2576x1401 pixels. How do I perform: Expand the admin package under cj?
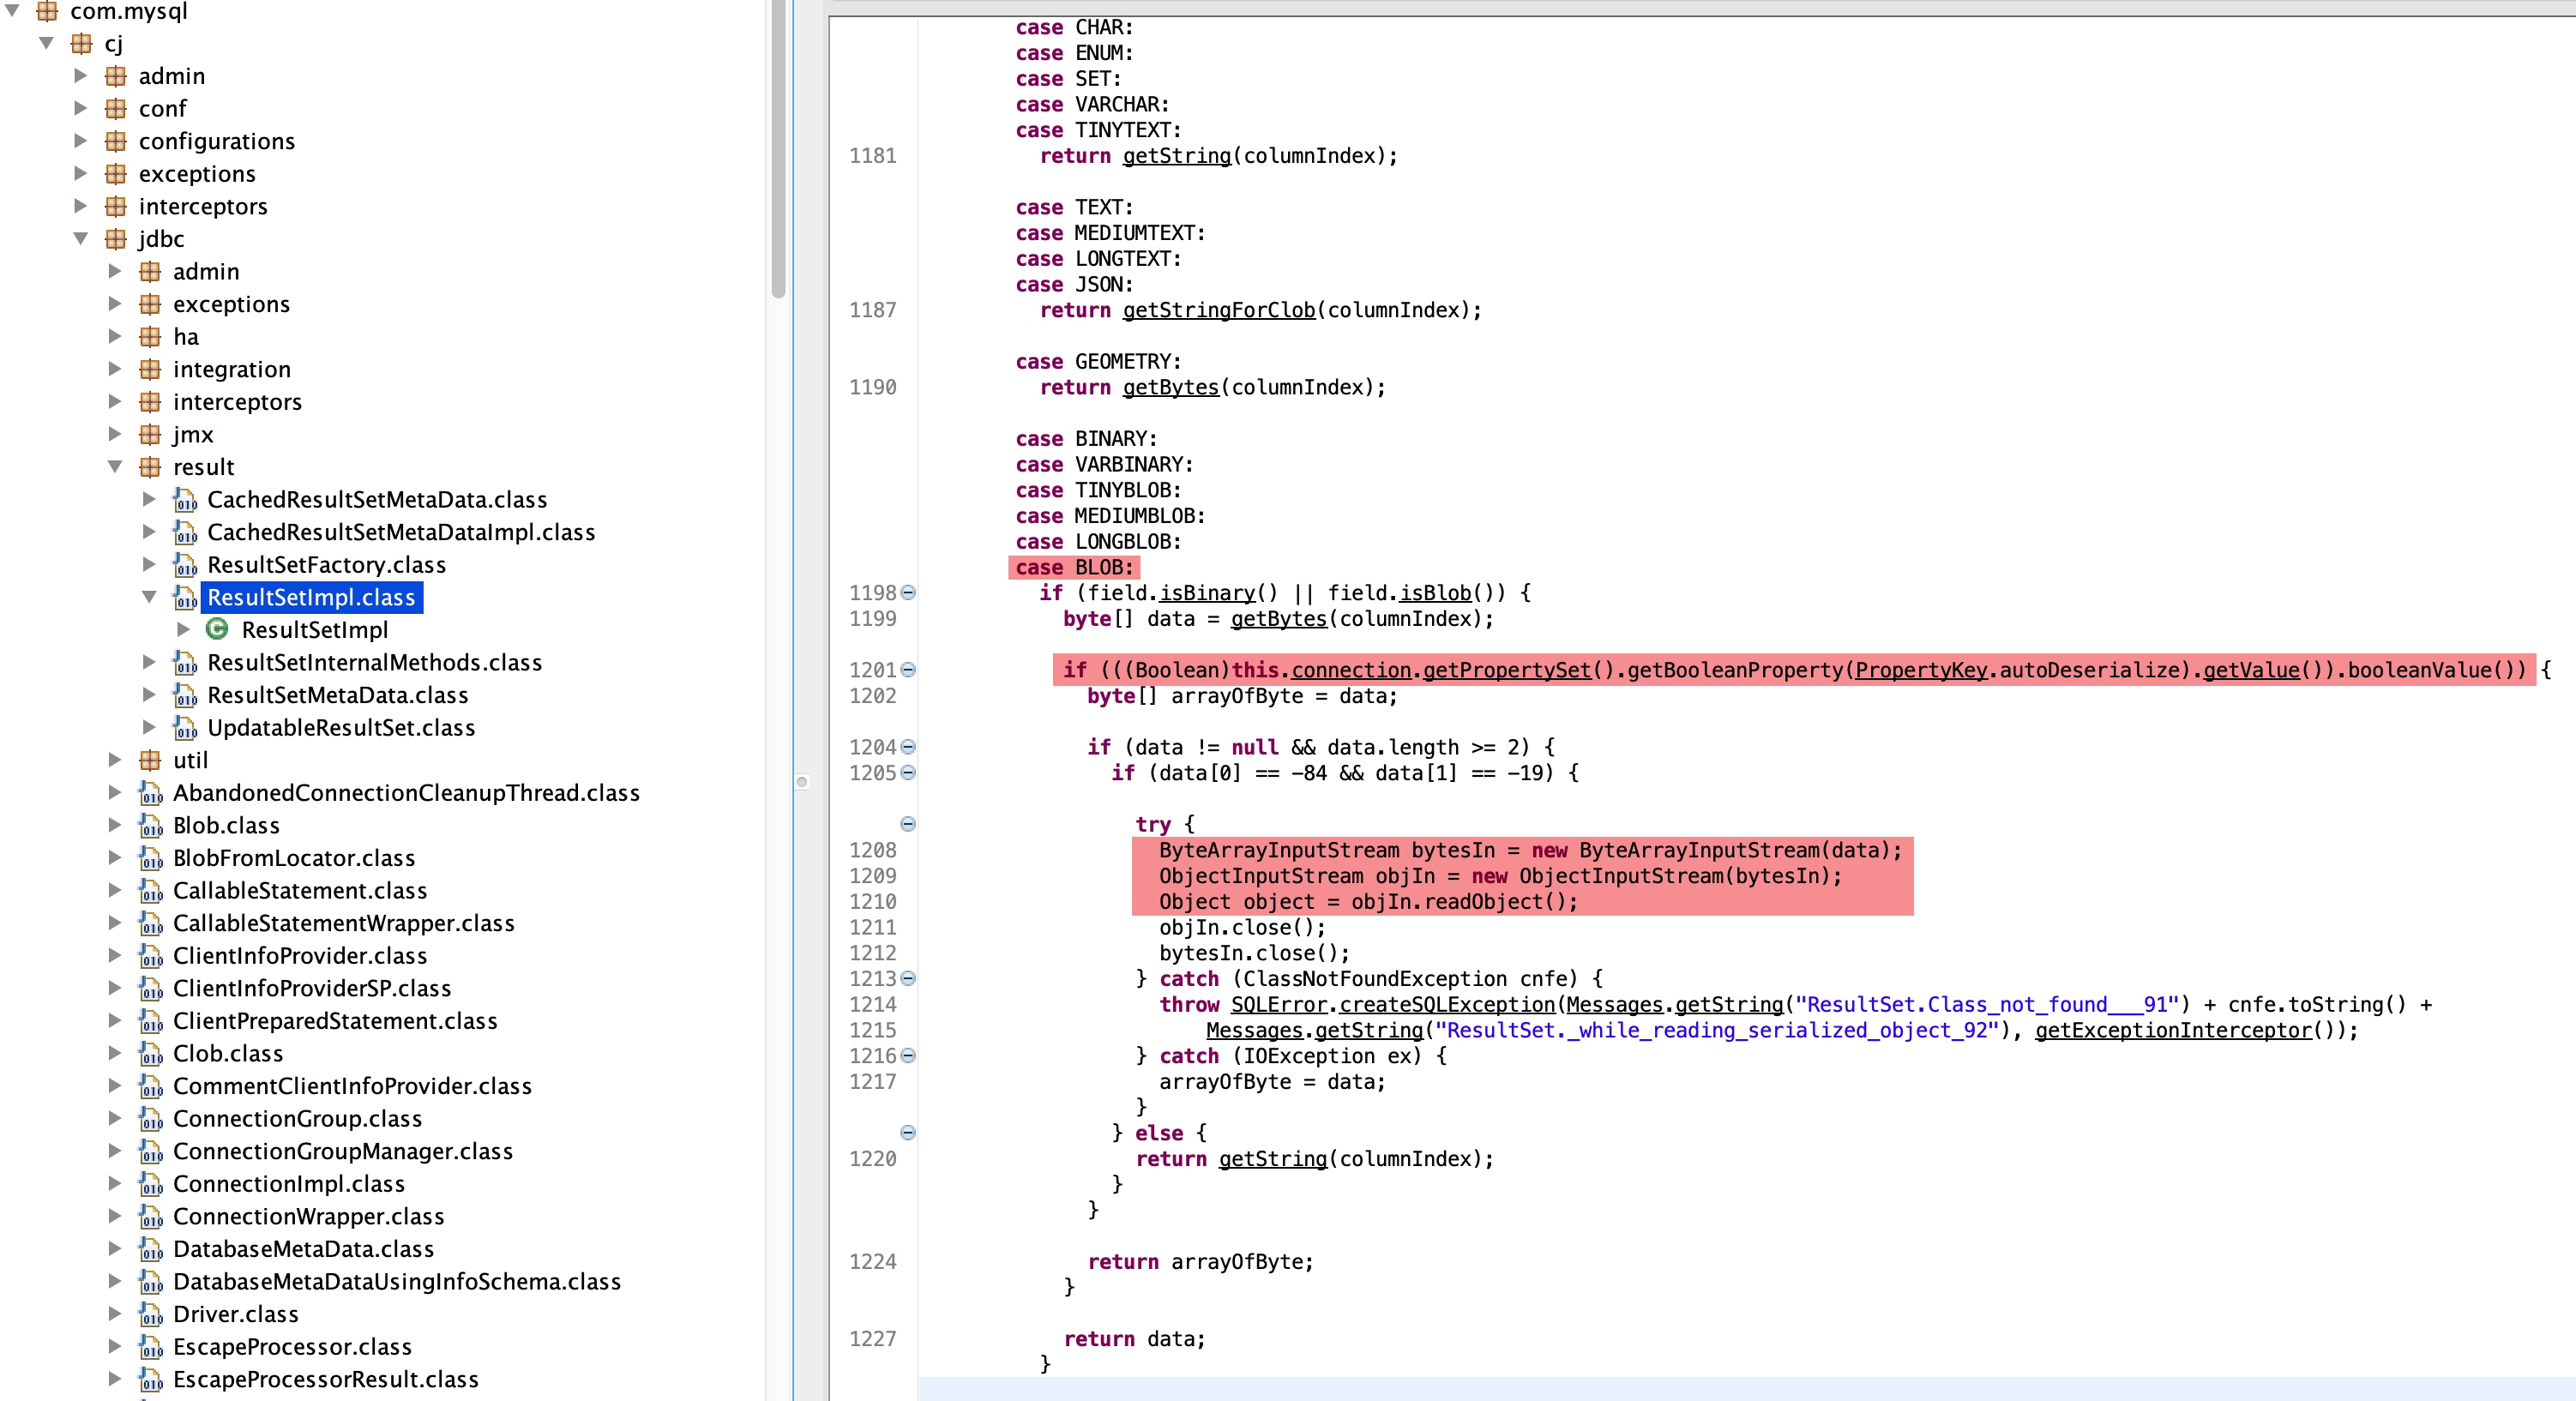81,76
